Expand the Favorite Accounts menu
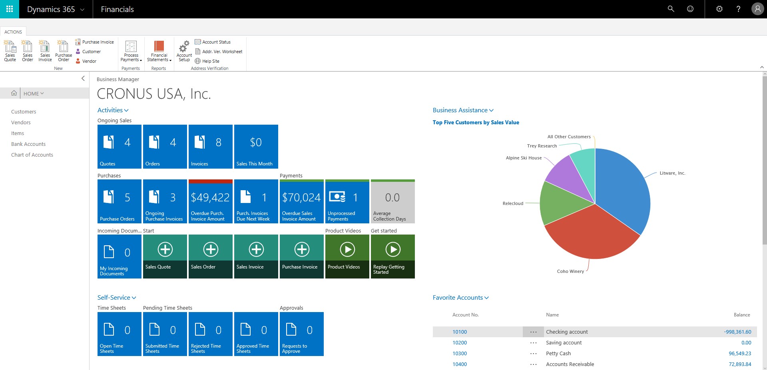 (x=461, y=298)
